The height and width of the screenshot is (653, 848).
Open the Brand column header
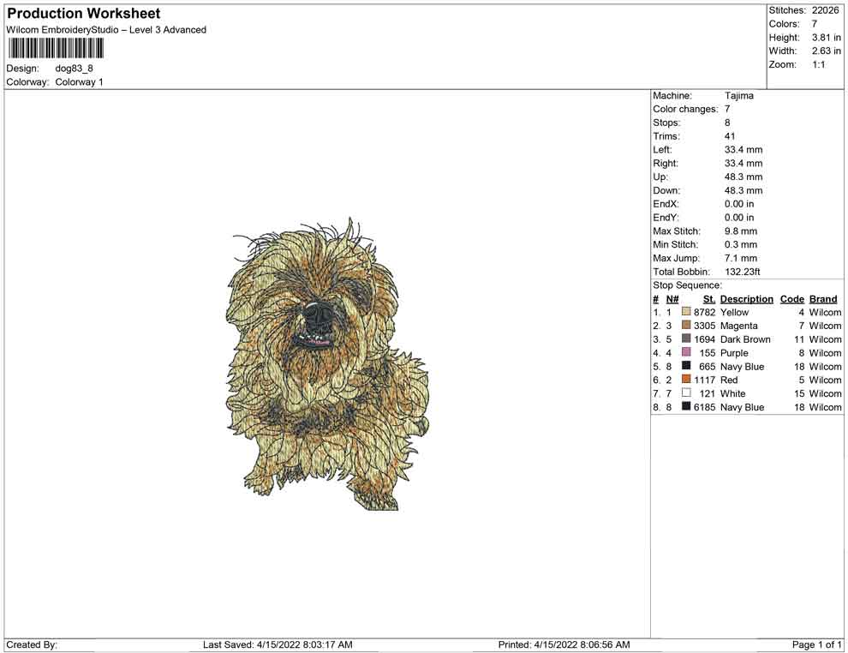[x=823, y=298]
